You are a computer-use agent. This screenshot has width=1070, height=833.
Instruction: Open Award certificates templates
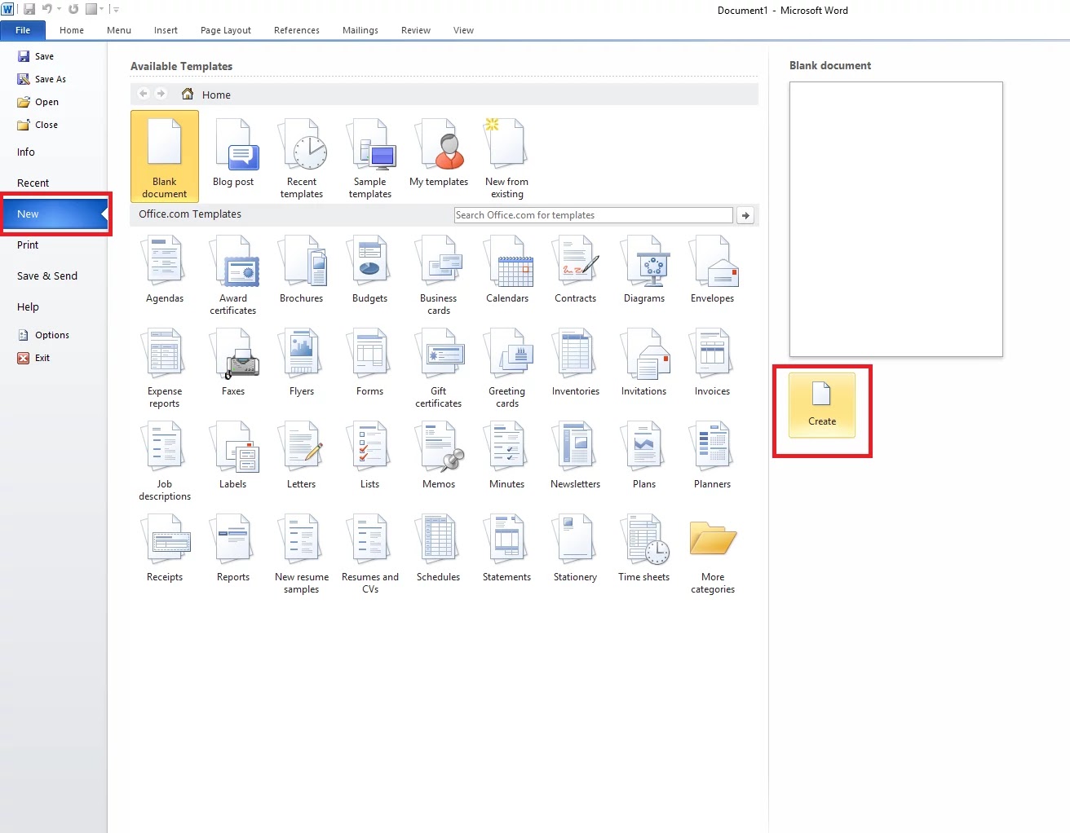pos(233,275)
